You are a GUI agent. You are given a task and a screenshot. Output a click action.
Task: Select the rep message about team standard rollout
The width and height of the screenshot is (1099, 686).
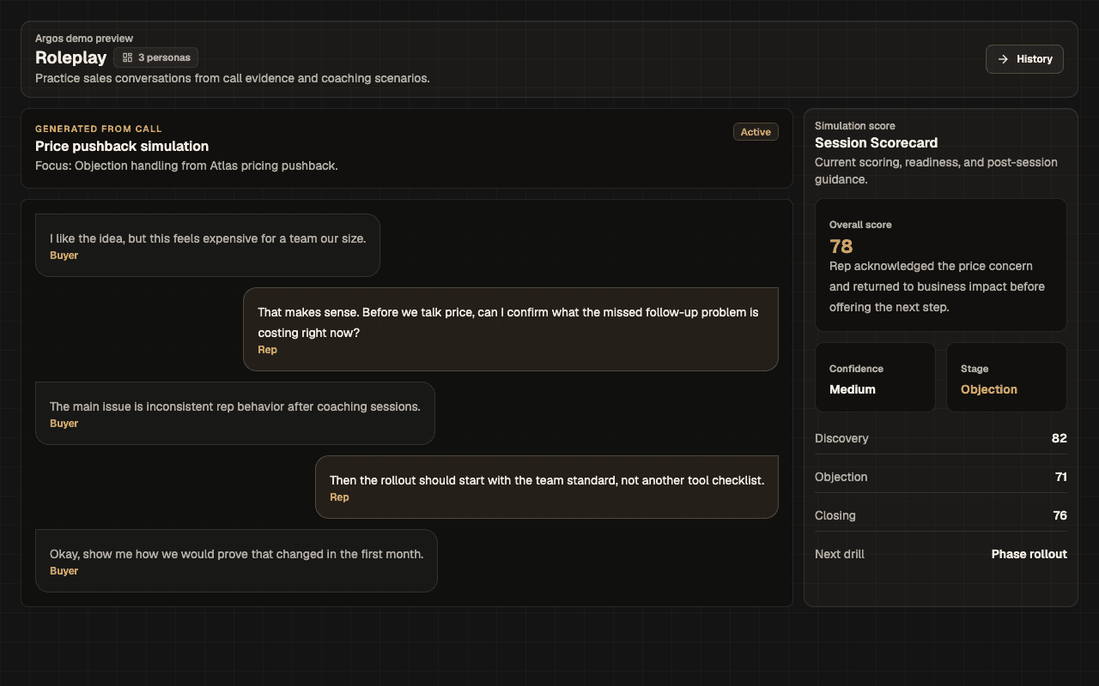547,487
